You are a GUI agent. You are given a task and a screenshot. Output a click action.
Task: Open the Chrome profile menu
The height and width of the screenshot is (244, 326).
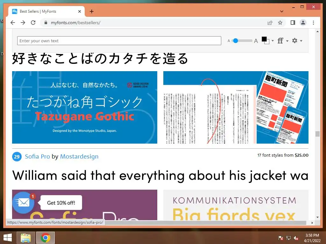303,23
